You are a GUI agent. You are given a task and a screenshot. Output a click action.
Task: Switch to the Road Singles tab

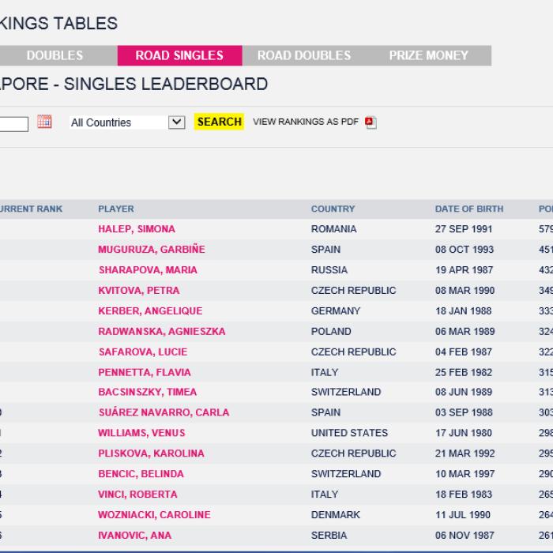pos(179,55)
